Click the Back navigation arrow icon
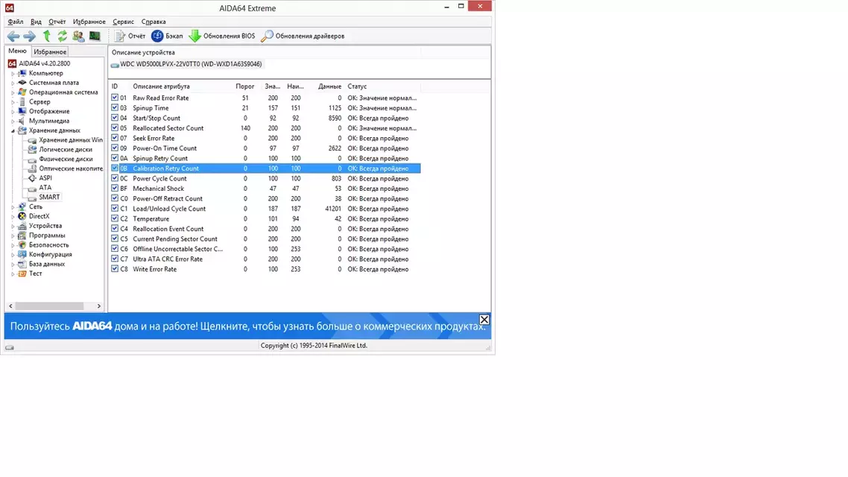The height and width of the screenshot is (477, 848). [13, 37]
